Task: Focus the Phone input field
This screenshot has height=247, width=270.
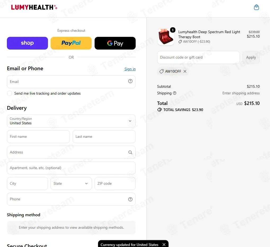Action: coord(71,199)
